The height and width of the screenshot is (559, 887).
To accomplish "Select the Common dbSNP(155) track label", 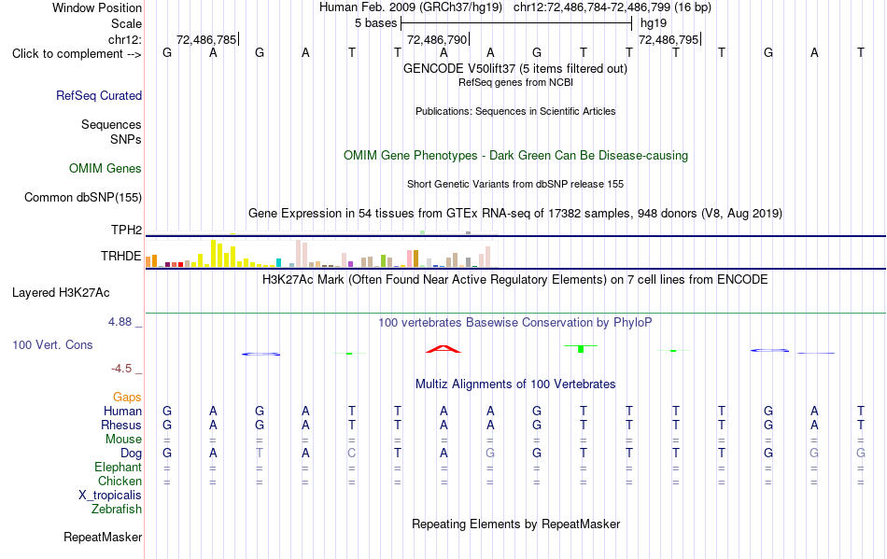I will 83,197.
